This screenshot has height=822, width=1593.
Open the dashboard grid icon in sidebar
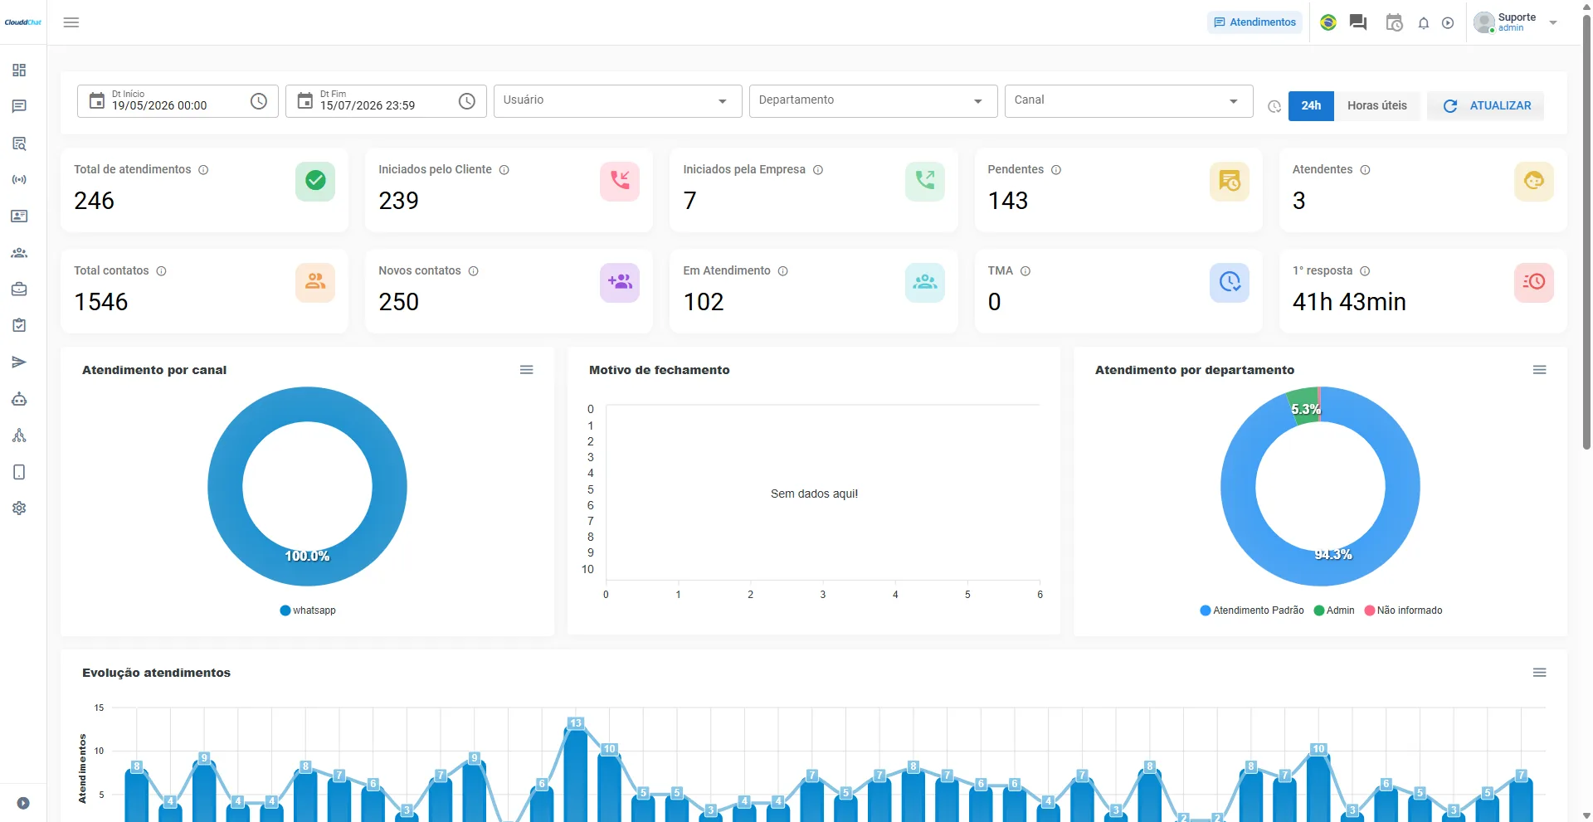pyautogui.click(x=19, y=70)
